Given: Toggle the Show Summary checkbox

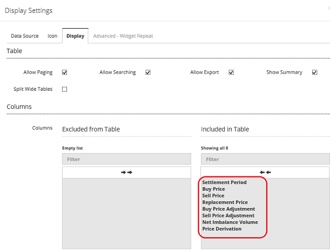Looking at the screenshot, I should 314,72.
